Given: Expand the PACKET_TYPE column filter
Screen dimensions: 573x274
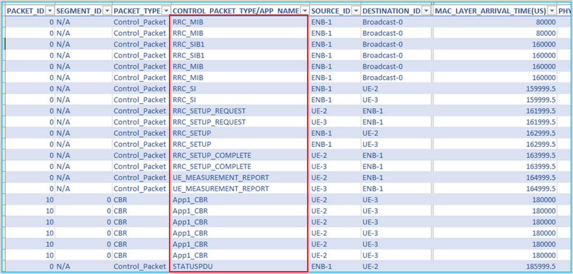Looking at the screenshot, I should (x=166, y=11).
